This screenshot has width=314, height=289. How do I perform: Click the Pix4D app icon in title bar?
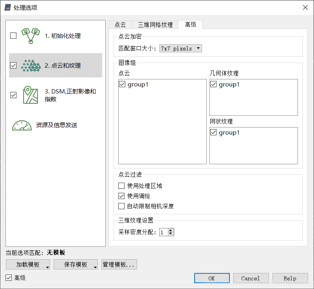point(7,7)
